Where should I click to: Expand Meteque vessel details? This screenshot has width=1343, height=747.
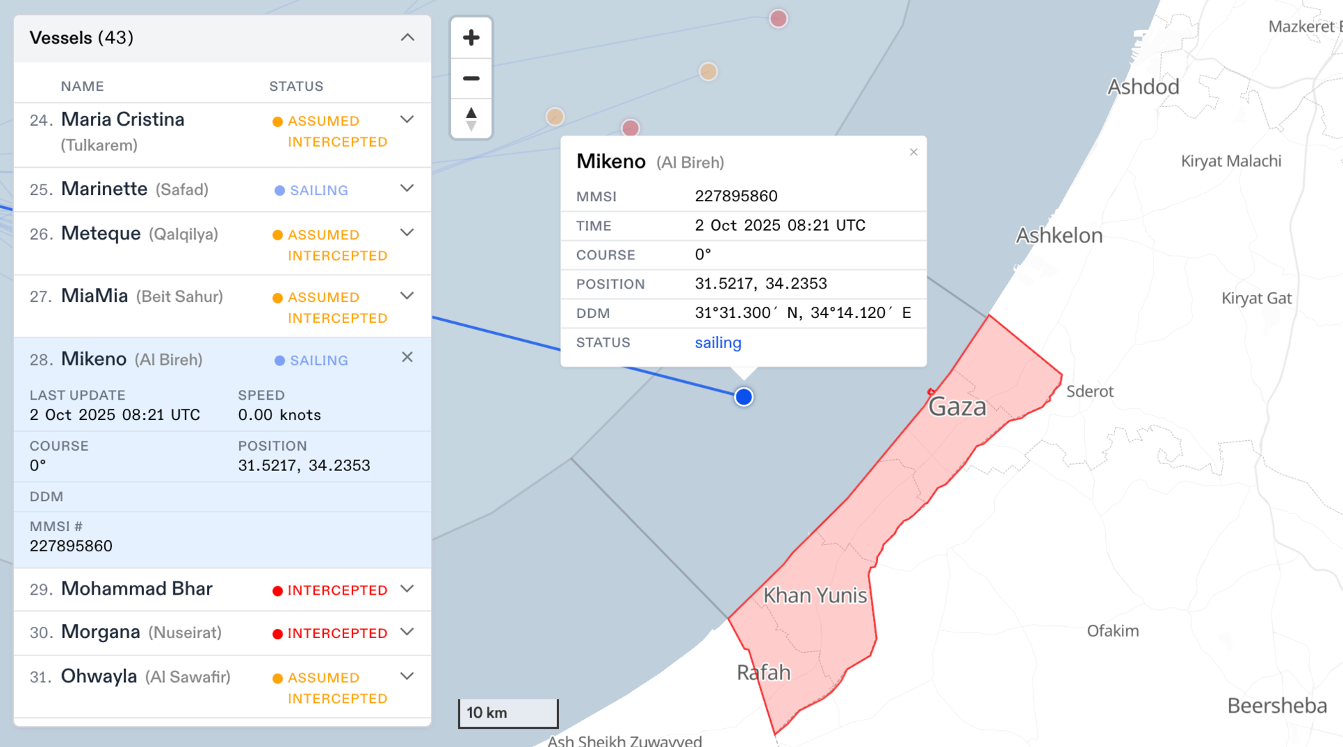point(407,233)
